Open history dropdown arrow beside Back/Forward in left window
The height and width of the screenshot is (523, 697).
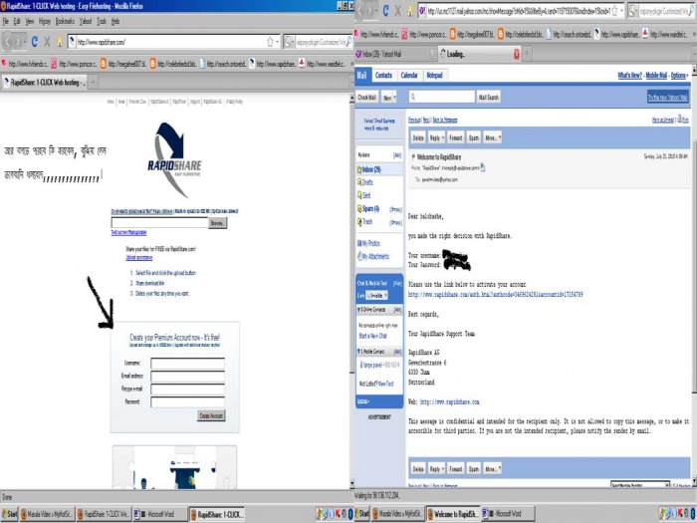pos(24,42)
